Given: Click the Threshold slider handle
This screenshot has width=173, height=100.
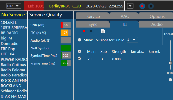Looking at the screenshot, I should 171,63.
